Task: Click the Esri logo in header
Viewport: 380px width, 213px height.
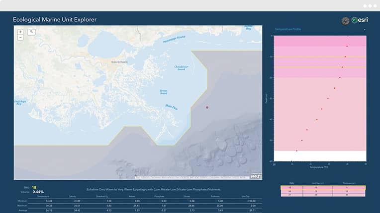Action: [360, 20]
